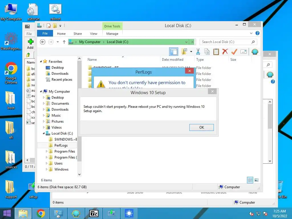This screenshot has width=292, height=219.
Task: Open 7-Zip from the taskbar
Action: pos(94,213)
